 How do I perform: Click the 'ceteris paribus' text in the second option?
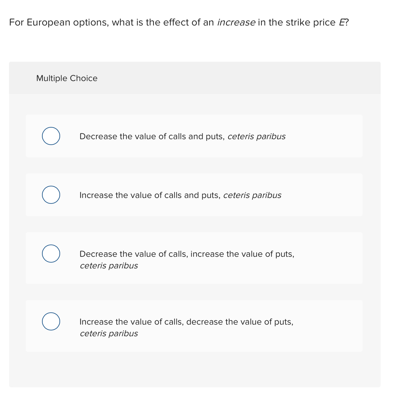[x=252, y=195]
